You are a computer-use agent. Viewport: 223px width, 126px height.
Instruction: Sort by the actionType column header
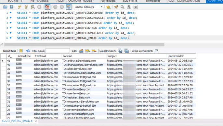24,56
